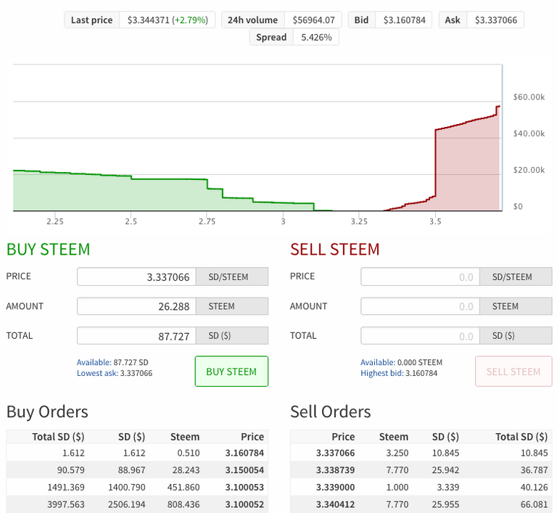Click the SD ($) unit label on sell total
Image resolution: width=557 pixels, height=513 pixels.
tap(516, 336)
